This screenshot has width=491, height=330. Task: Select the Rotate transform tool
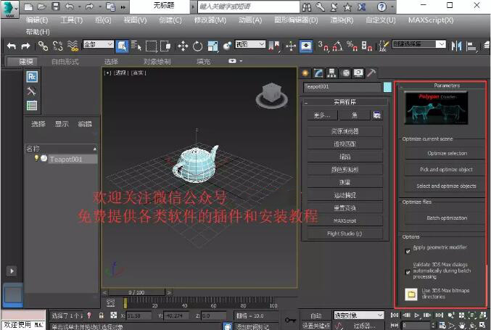pyautogui.click(x=197, y=46)
